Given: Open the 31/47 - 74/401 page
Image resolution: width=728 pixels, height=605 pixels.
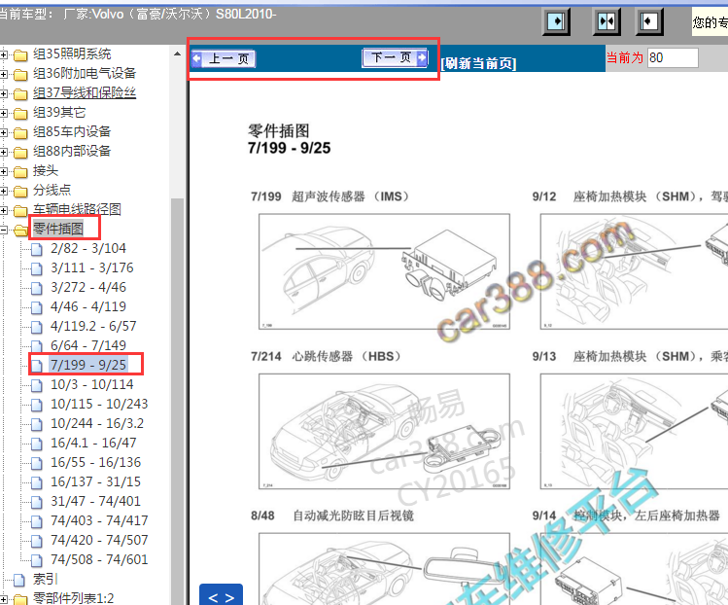Looking at the screenshot, I should tap(95, 501).
